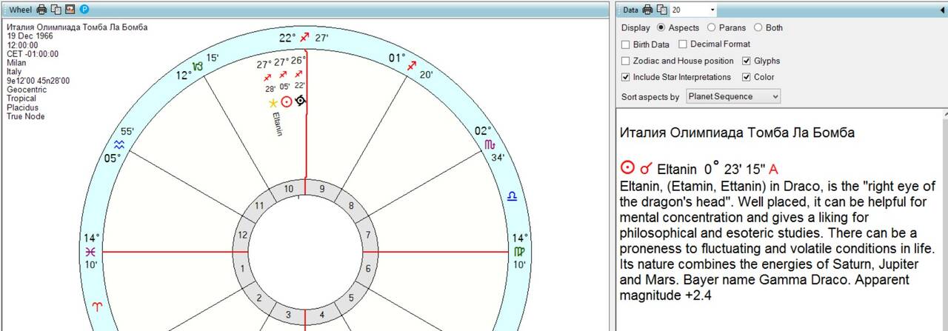This screenshot has width=948, height=331.
Task: Select the Aspects display option
Action: pyautogui.click(x=661, y=27)
